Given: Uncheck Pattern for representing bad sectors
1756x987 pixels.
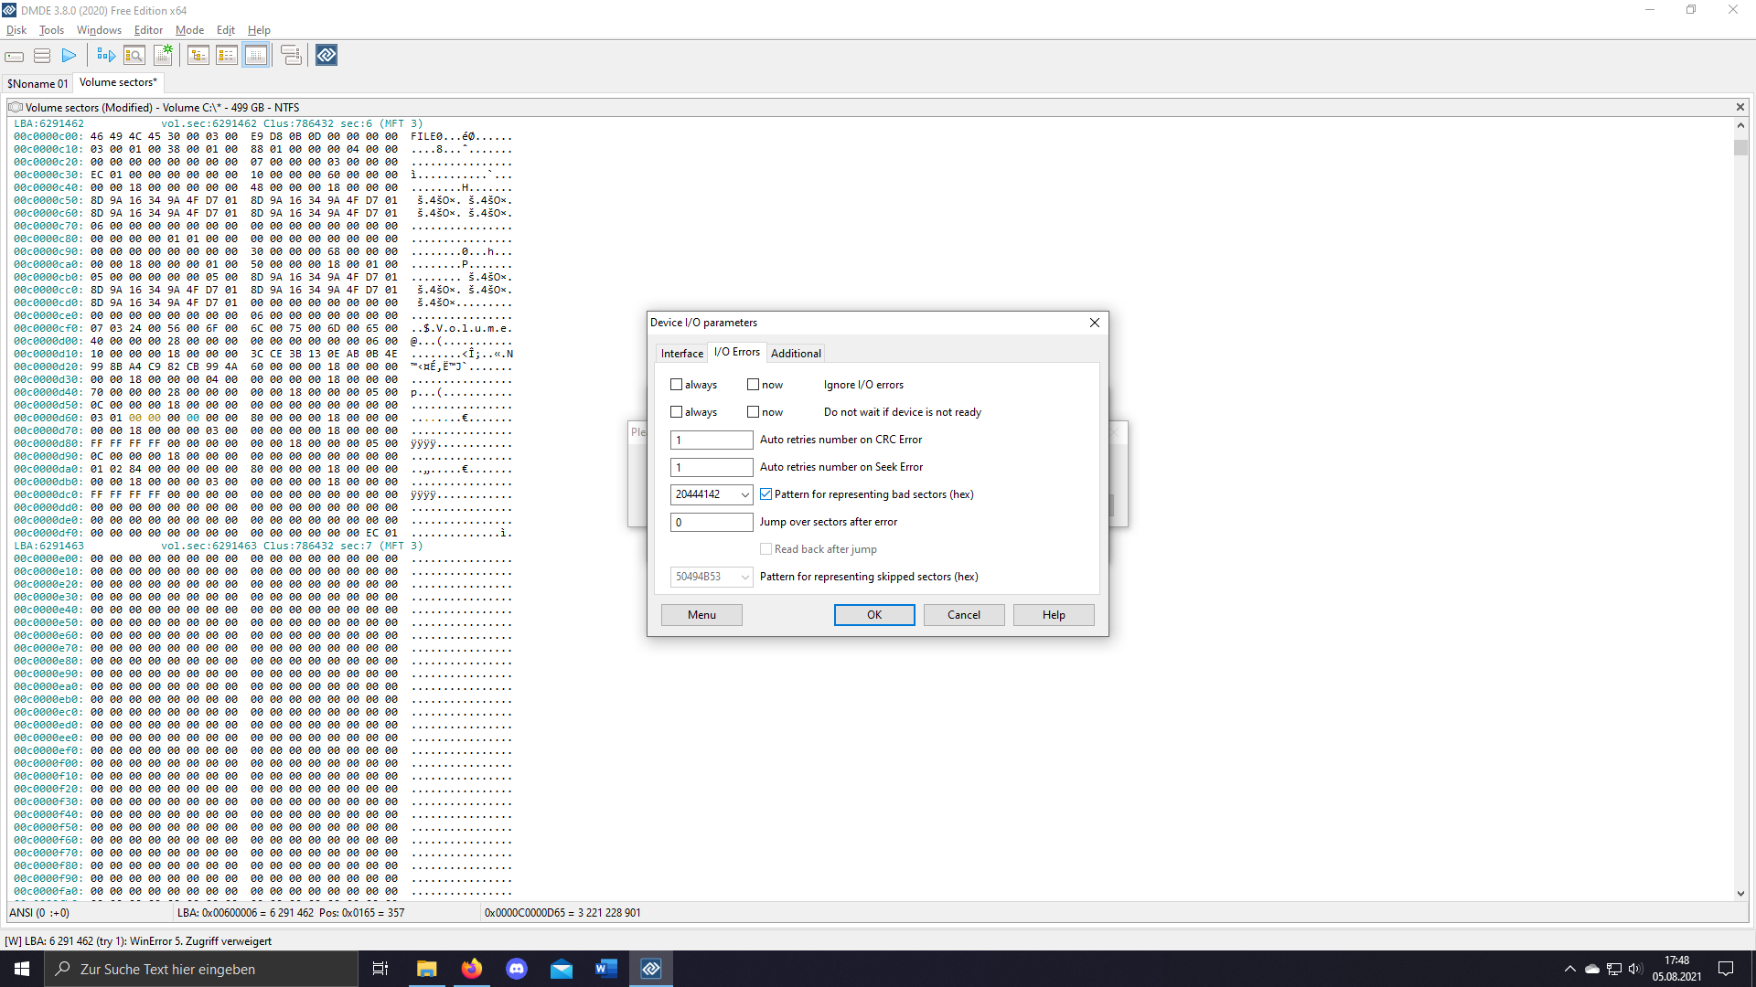Looking at the screenshot, I should point(766,493).
